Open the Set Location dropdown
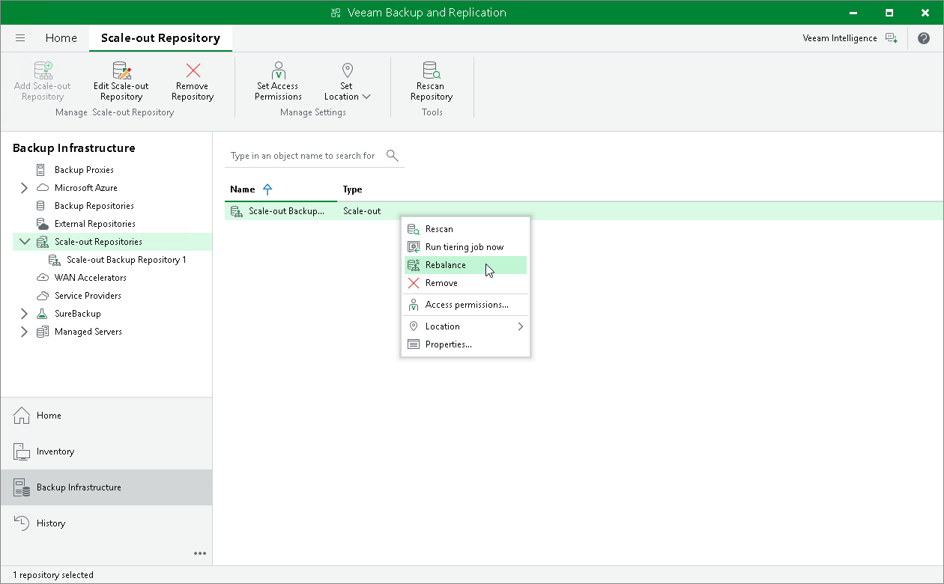The height and width of the screenshot is (584, 944). [347, 81]
